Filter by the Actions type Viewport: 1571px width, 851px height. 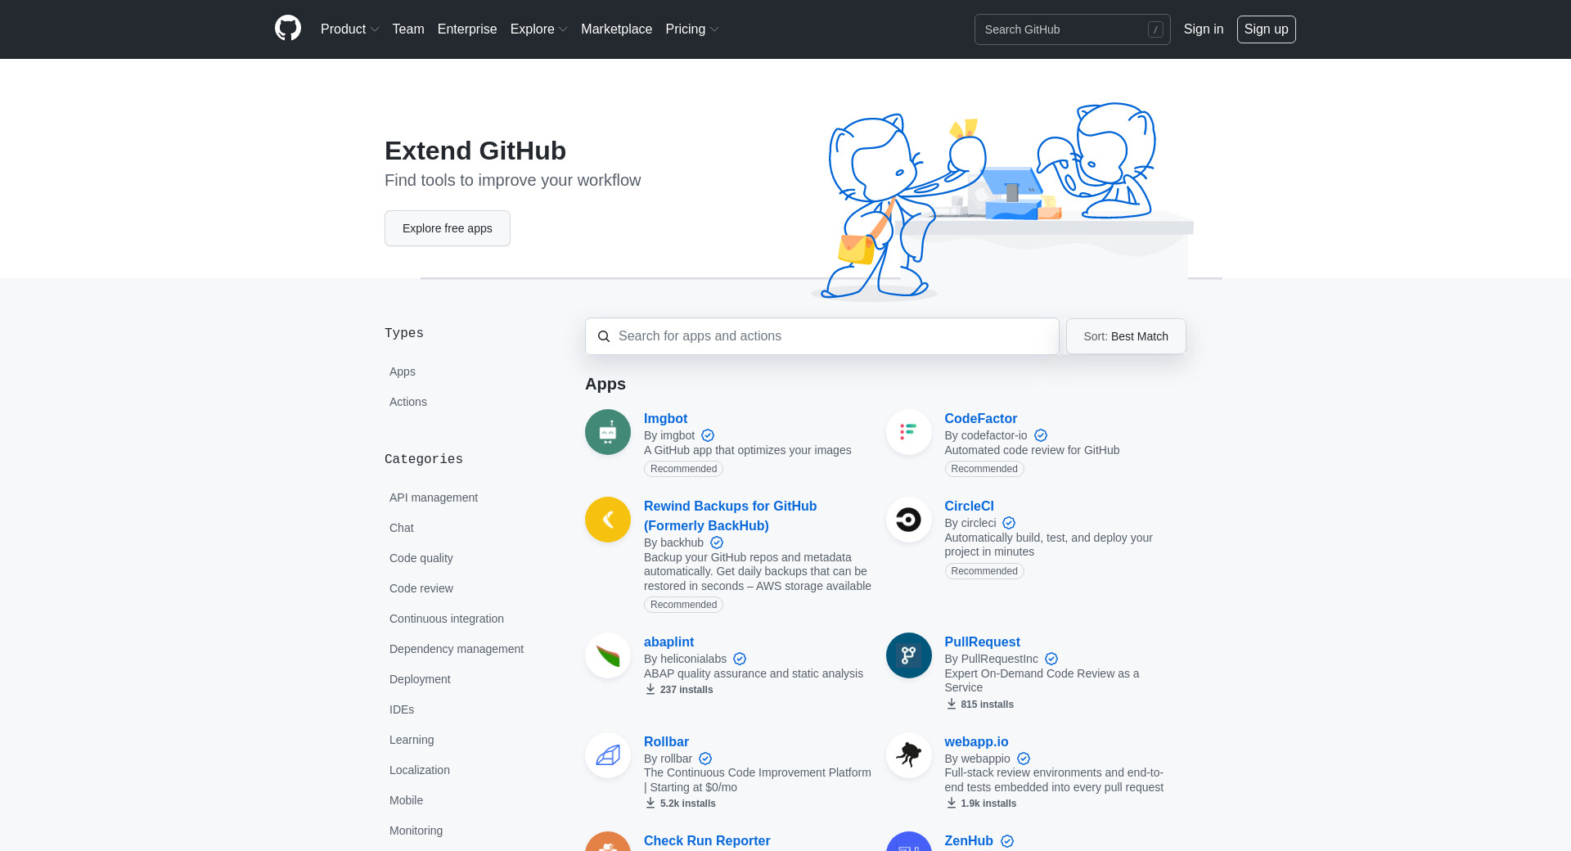[408, 402]
